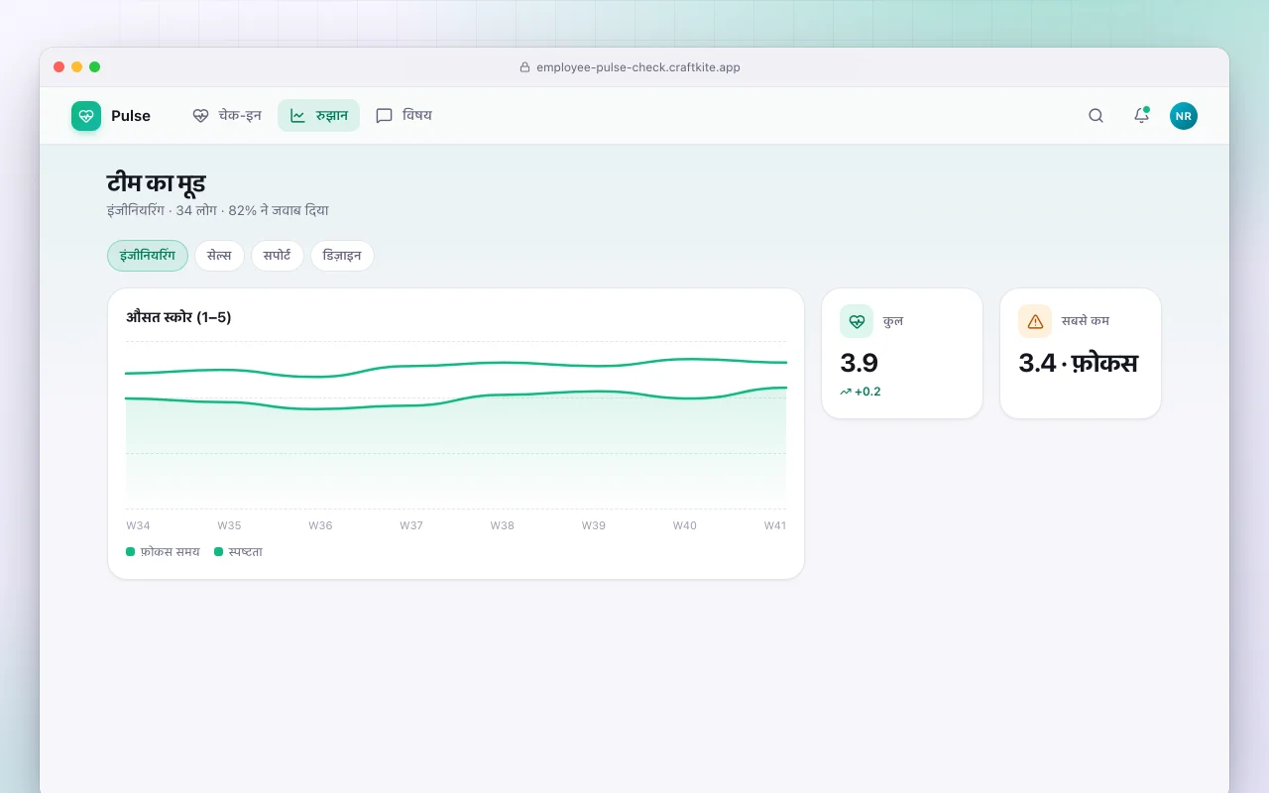
Task: Select the रुझान navigation tab
Action: click(x=318, y=116)
